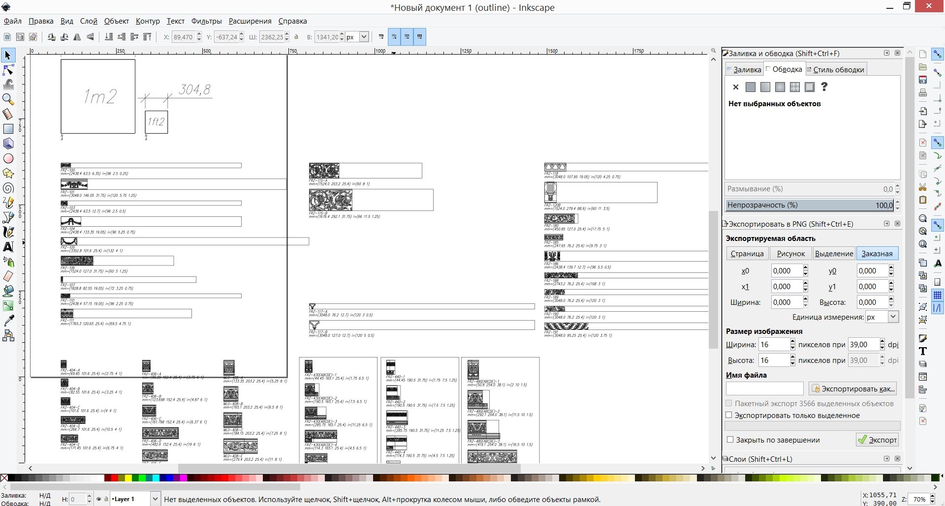Collapse the Layers panel
This screenshot has height=506, width=945.
pyautogui.click(x=886, y=459)
